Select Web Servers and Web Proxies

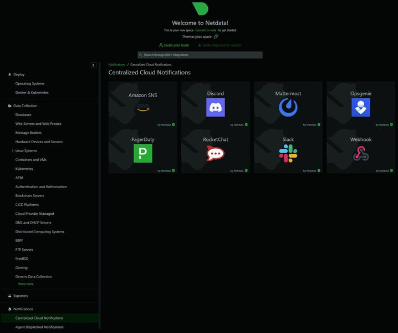38,124
